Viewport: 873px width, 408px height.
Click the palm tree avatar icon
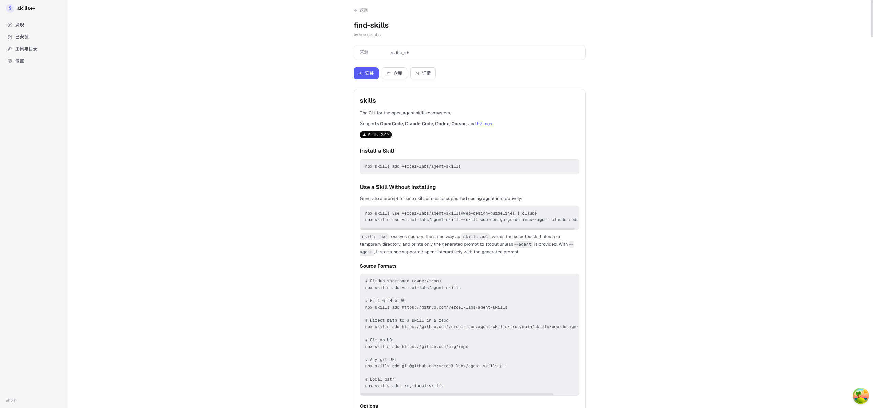tap(860, 396)
